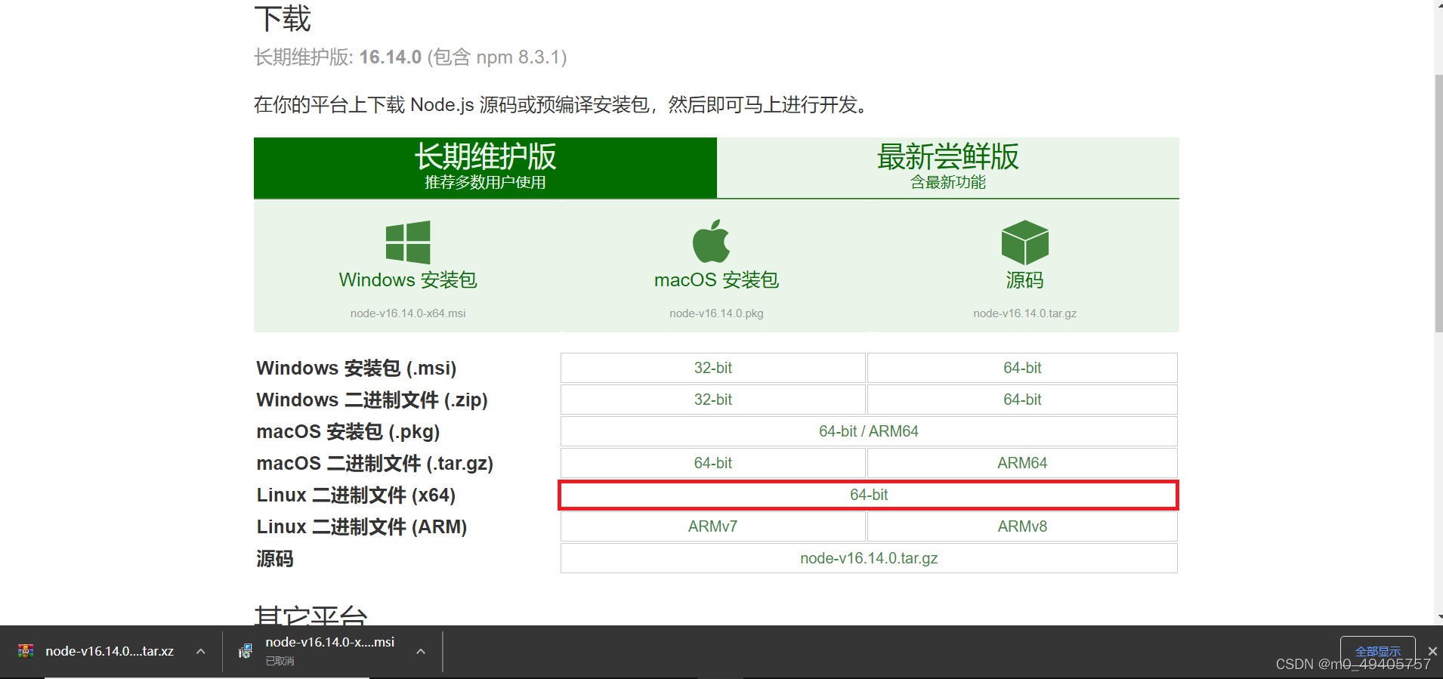
Task: Click Linux 二进制文件 (ARM) row label
Action: [362, 527]
